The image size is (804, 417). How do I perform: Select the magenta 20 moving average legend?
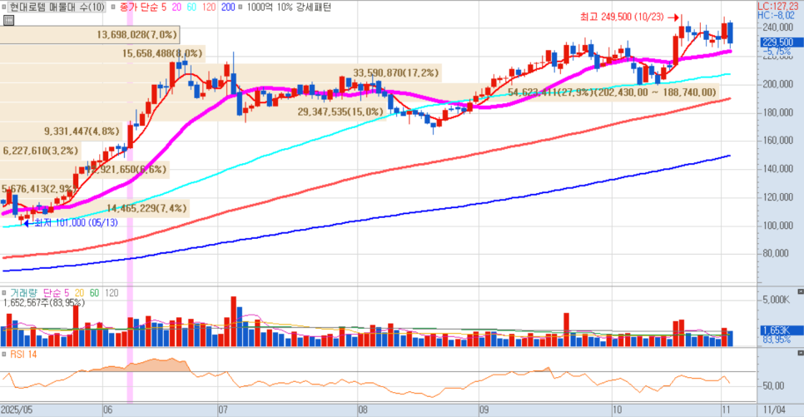tap(176, 7)
